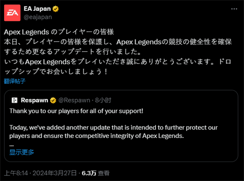Screen dimensions: 244x181
Task: Open the Respawn display name in quote
Action: tap(35, 100)
